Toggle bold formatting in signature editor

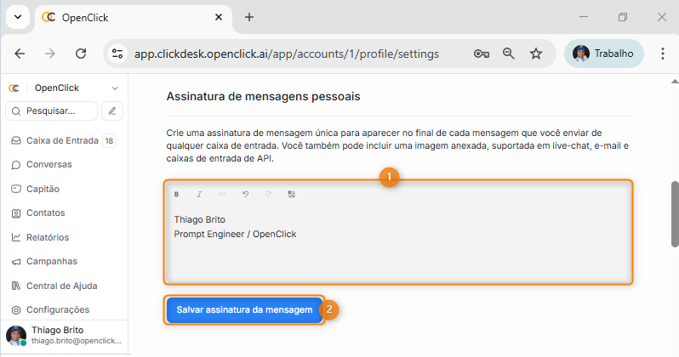pyautogui.click(x=177, y=195)
